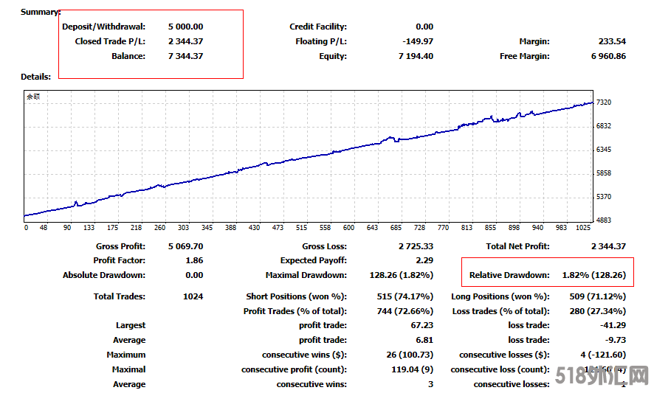Select the value "280 (27.34%)"
This screenshot has width=654, height=393.
point(598,311)
